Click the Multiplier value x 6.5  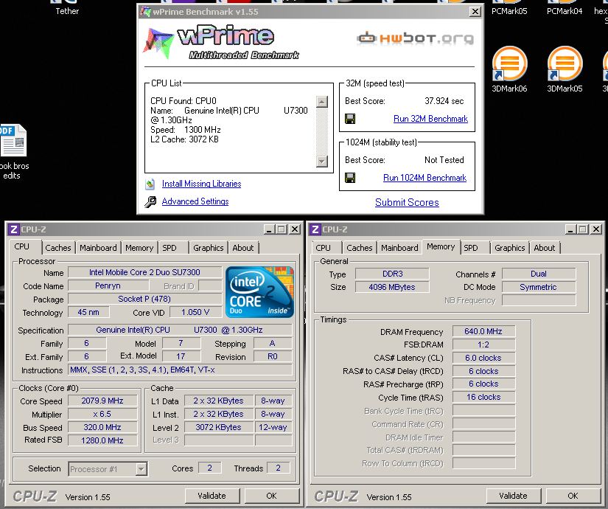(102, 414)
